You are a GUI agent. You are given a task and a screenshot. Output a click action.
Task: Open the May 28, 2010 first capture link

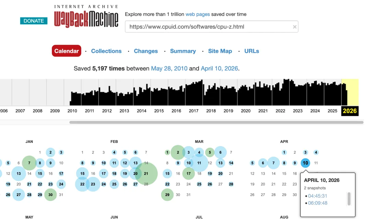[x=169, y=69]
